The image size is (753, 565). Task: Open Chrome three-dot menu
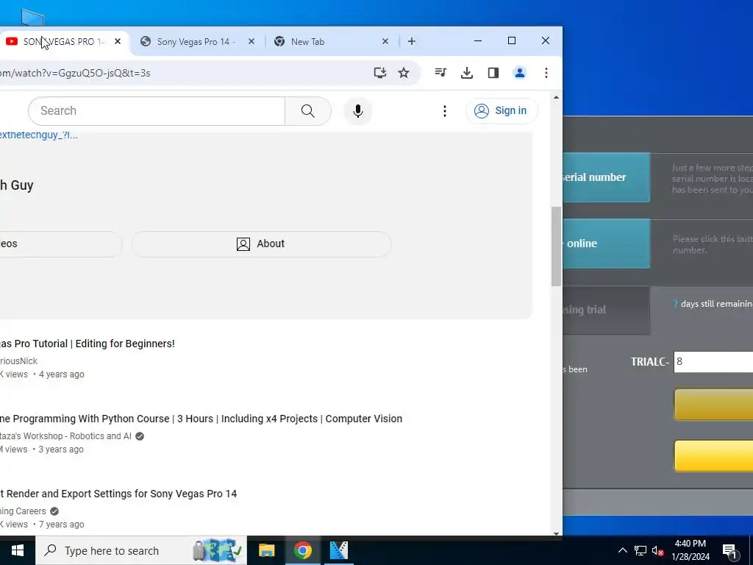click(x=546, y=73)
